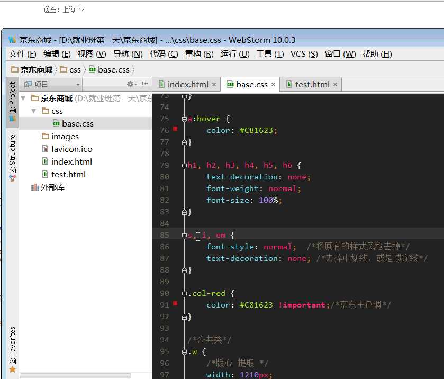Open the 送至: 上海 location dropdown
Image resolution: width=444 pixels, height=379 pixels.
[64, 10]
